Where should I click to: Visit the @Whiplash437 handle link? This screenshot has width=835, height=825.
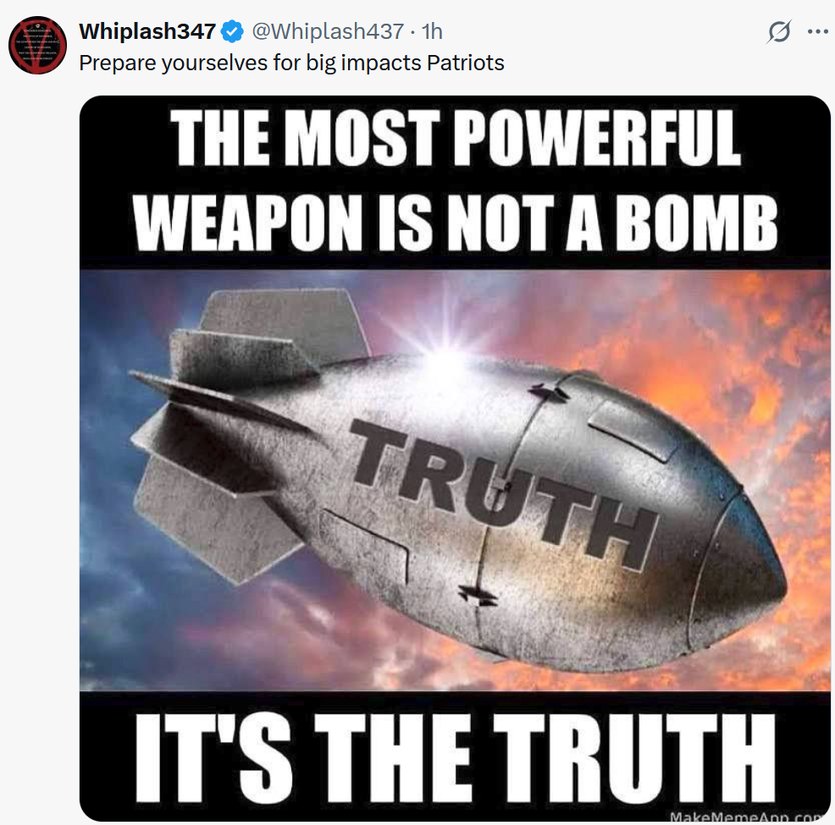(x=328, y=31)
